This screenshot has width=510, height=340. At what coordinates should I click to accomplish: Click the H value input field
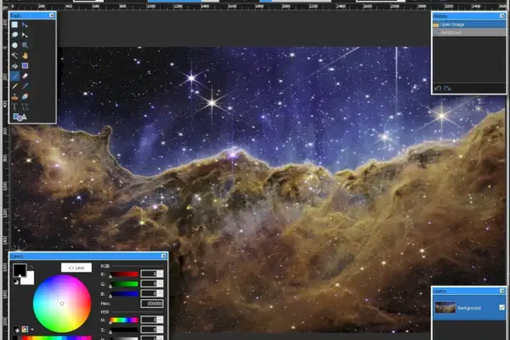pyautogui.click(x=149, y=320)
